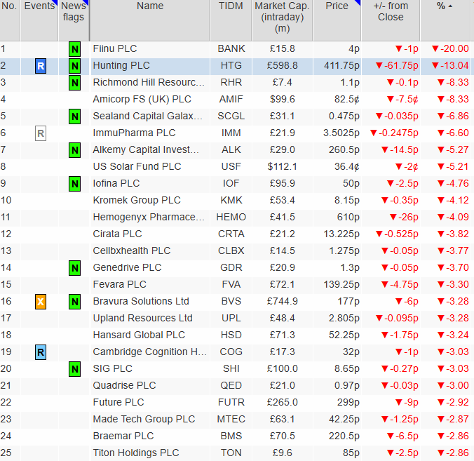The width and height of the screenshot is (474, 461).
Task: Sort by the TIDM column header
Action: pyautogui.click(x=231, y=20)
